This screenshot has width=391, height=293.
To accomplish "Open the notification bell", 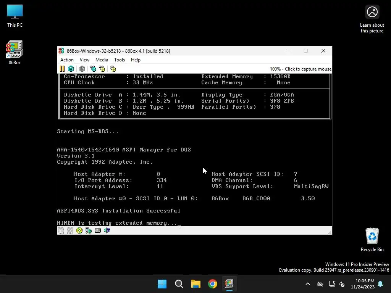I will coord(381,284).
